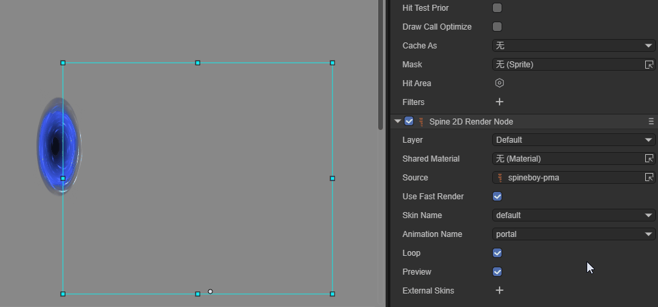Open the Mask picker icon
The image size is (658, 307).
pos(649,65)
